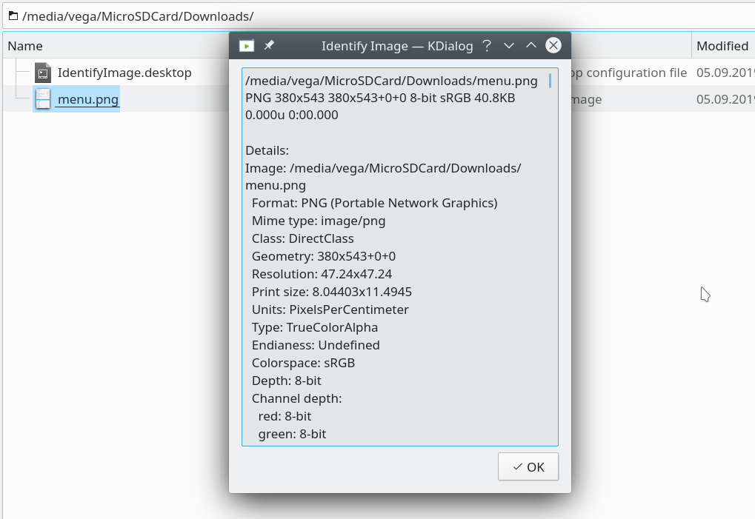The width and height of the screenshot is (755, 519).
Task: Click the dialog text area scrollbar handle
Action: coord(550,81)
